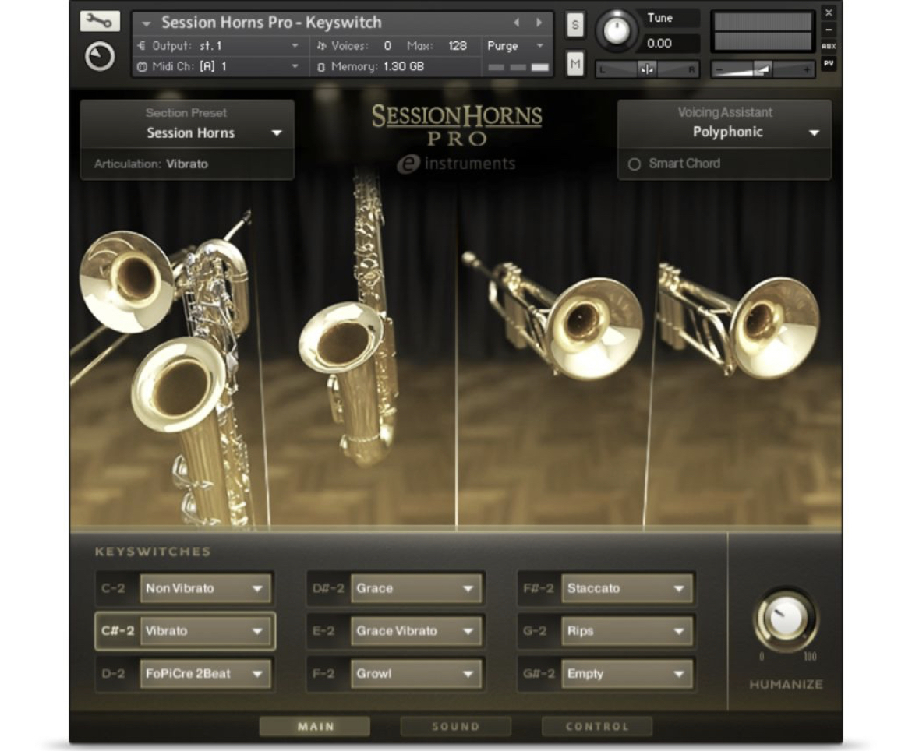Toggle PV button in header

tap(829, 63)
